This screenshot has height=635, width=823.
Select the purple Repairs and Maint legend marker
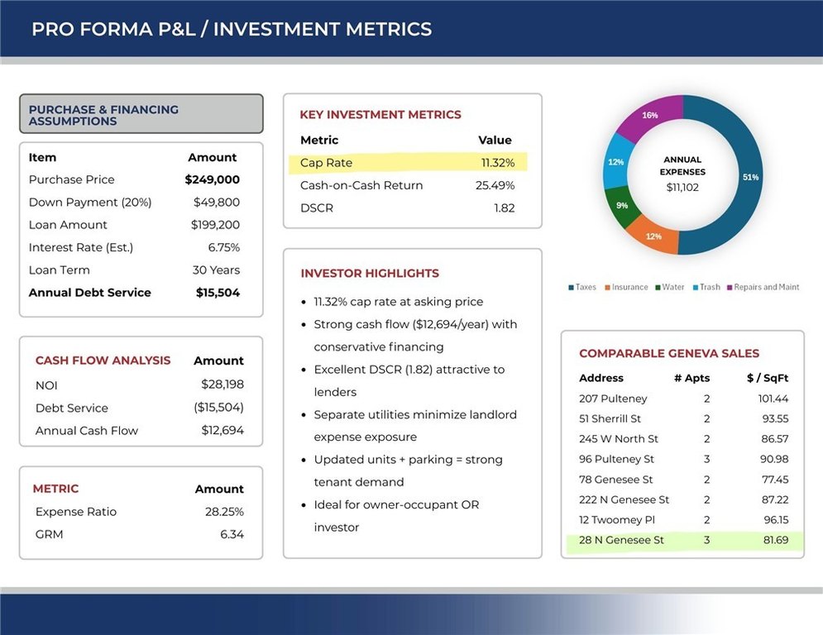coord(730,288)
